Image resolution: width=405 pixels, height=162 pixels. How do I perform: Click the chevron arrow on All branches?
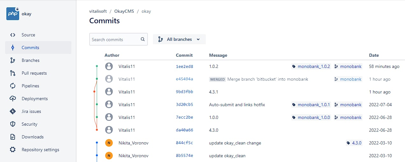coord(198,40)
